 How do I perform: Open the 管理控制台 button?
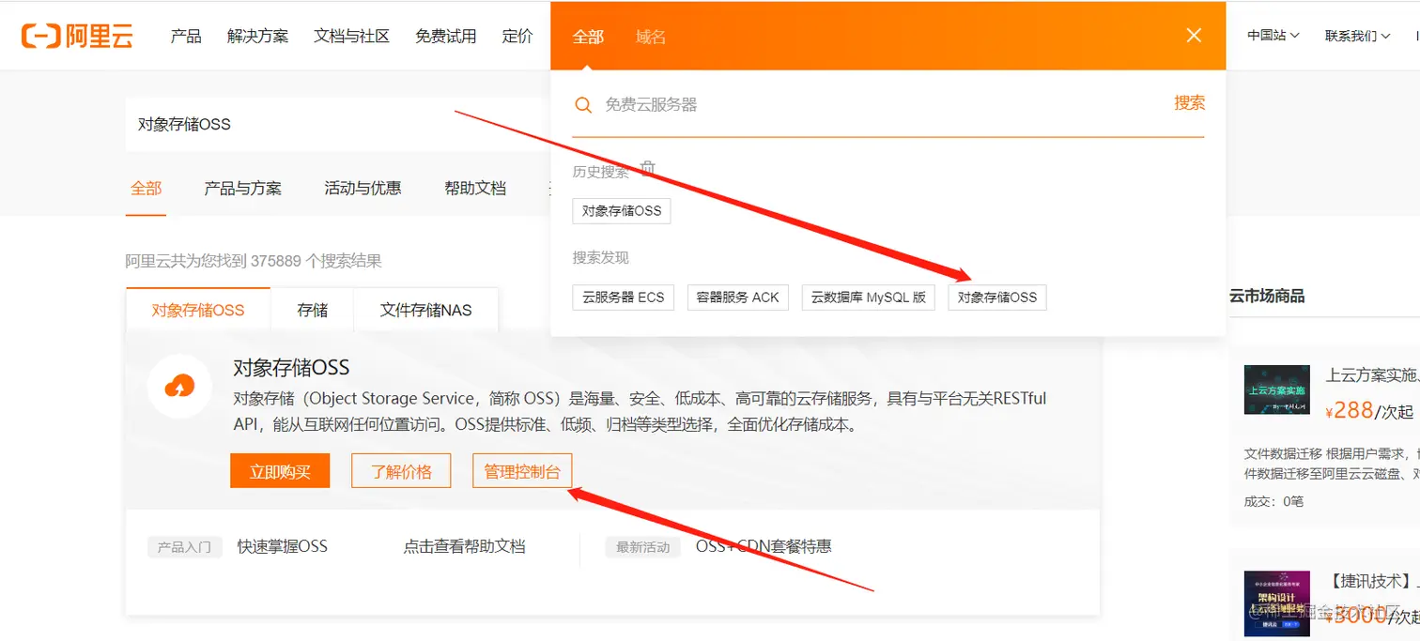point(522,471)
